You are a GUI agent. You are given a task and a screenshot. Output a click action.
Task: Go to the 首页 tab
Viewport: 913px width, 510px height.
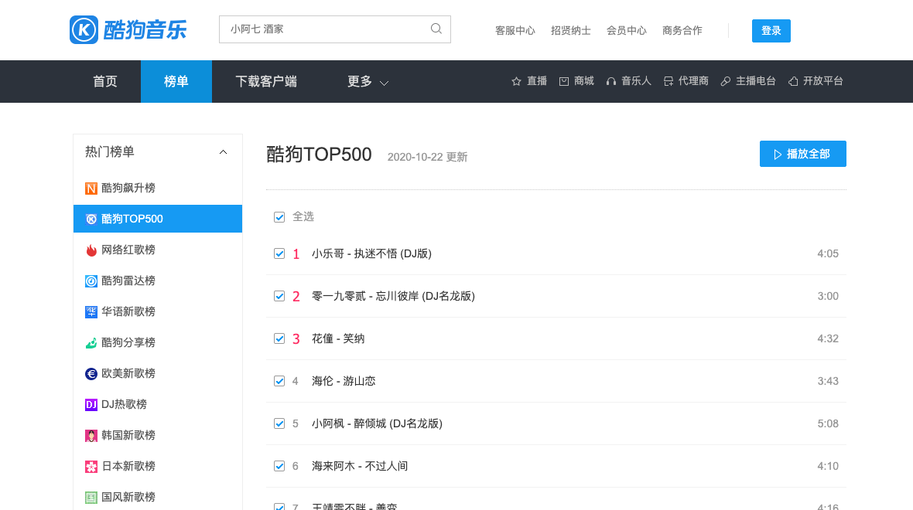point(105,81)
